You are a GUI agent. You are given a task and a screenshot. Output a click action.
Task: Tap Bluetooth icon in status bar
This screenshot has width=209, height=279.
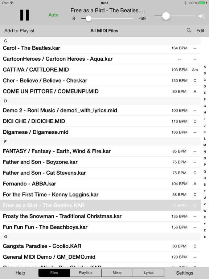click(x=185, y=3)
